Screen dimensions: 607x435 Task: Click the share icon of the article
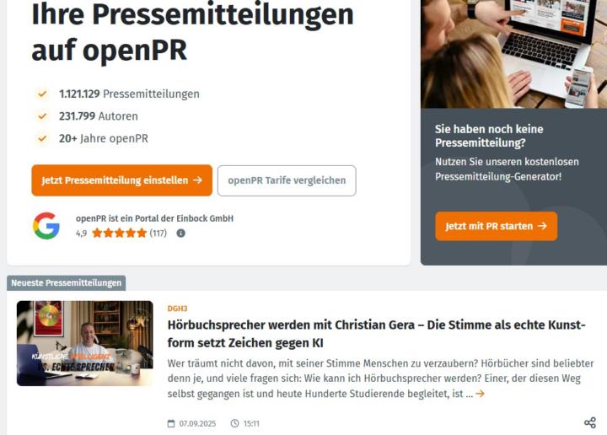pos(590,422)
